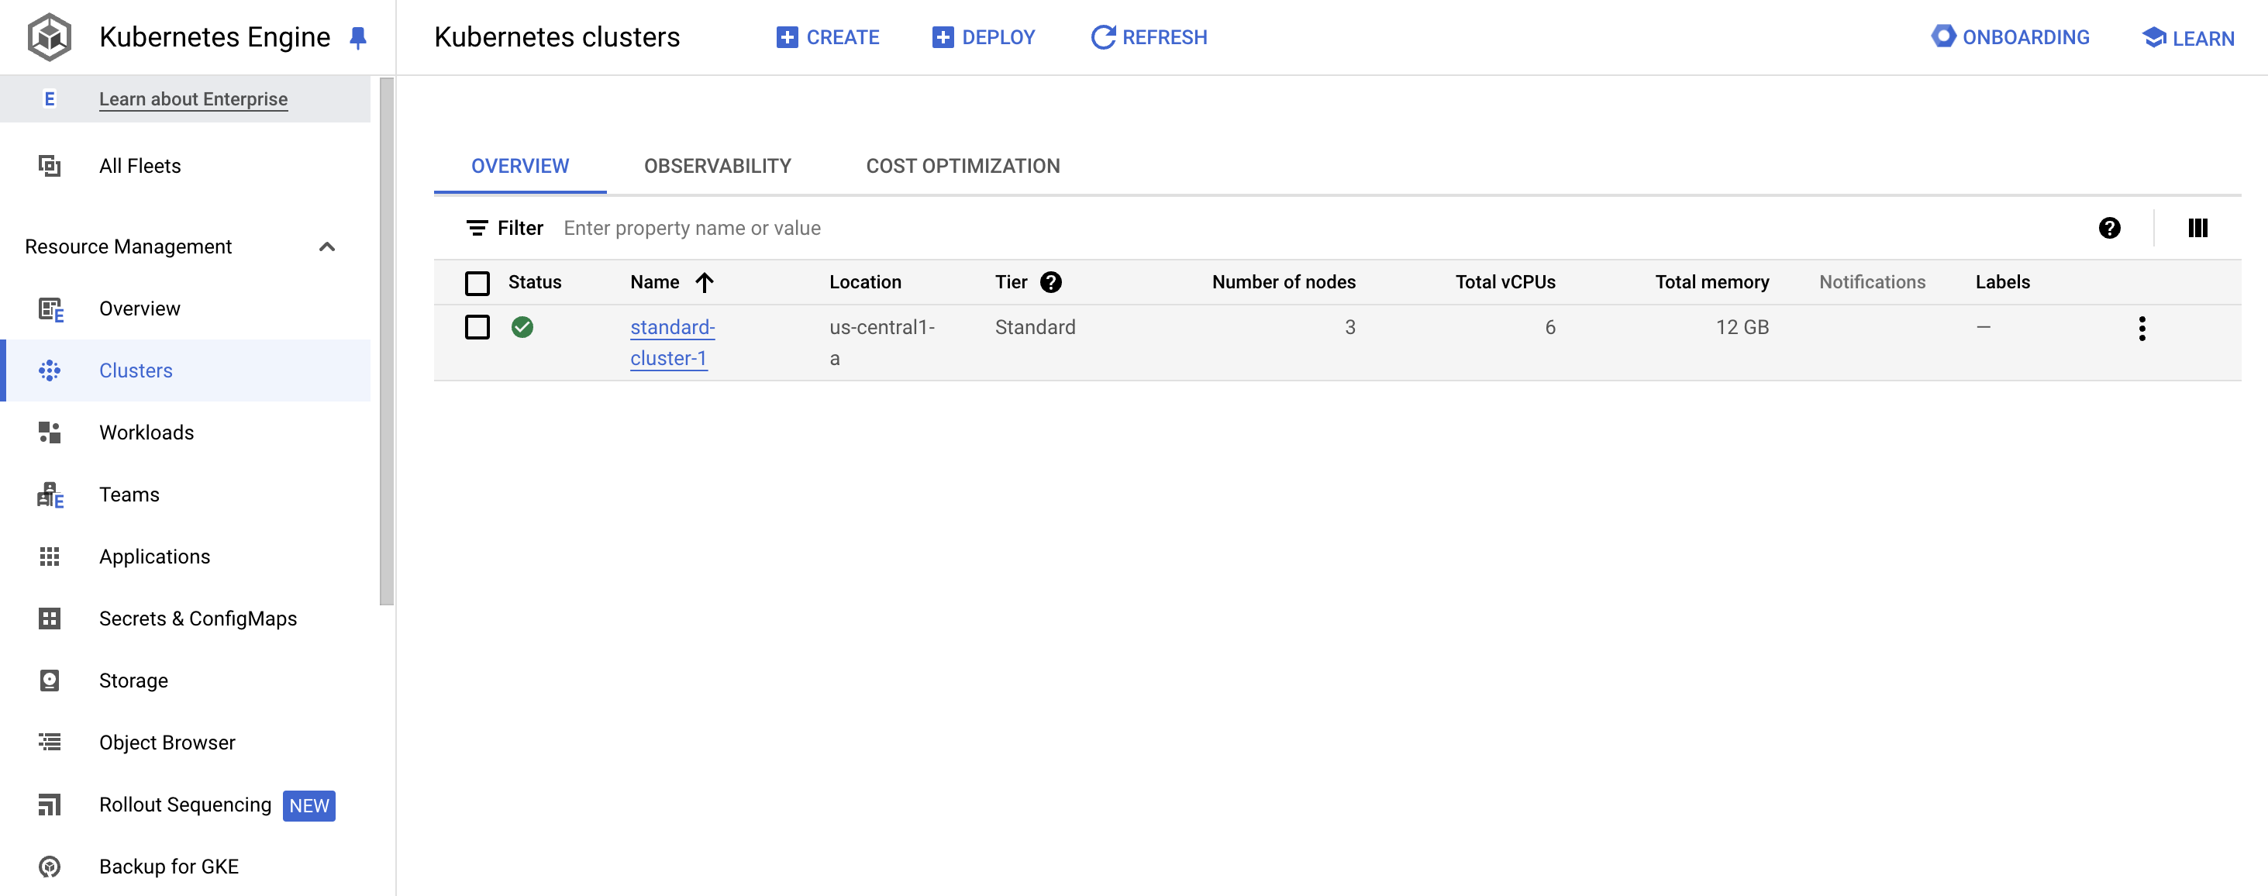
Task: Toggle the select-all clusters checkbox
Action: (x=477, y=283)
